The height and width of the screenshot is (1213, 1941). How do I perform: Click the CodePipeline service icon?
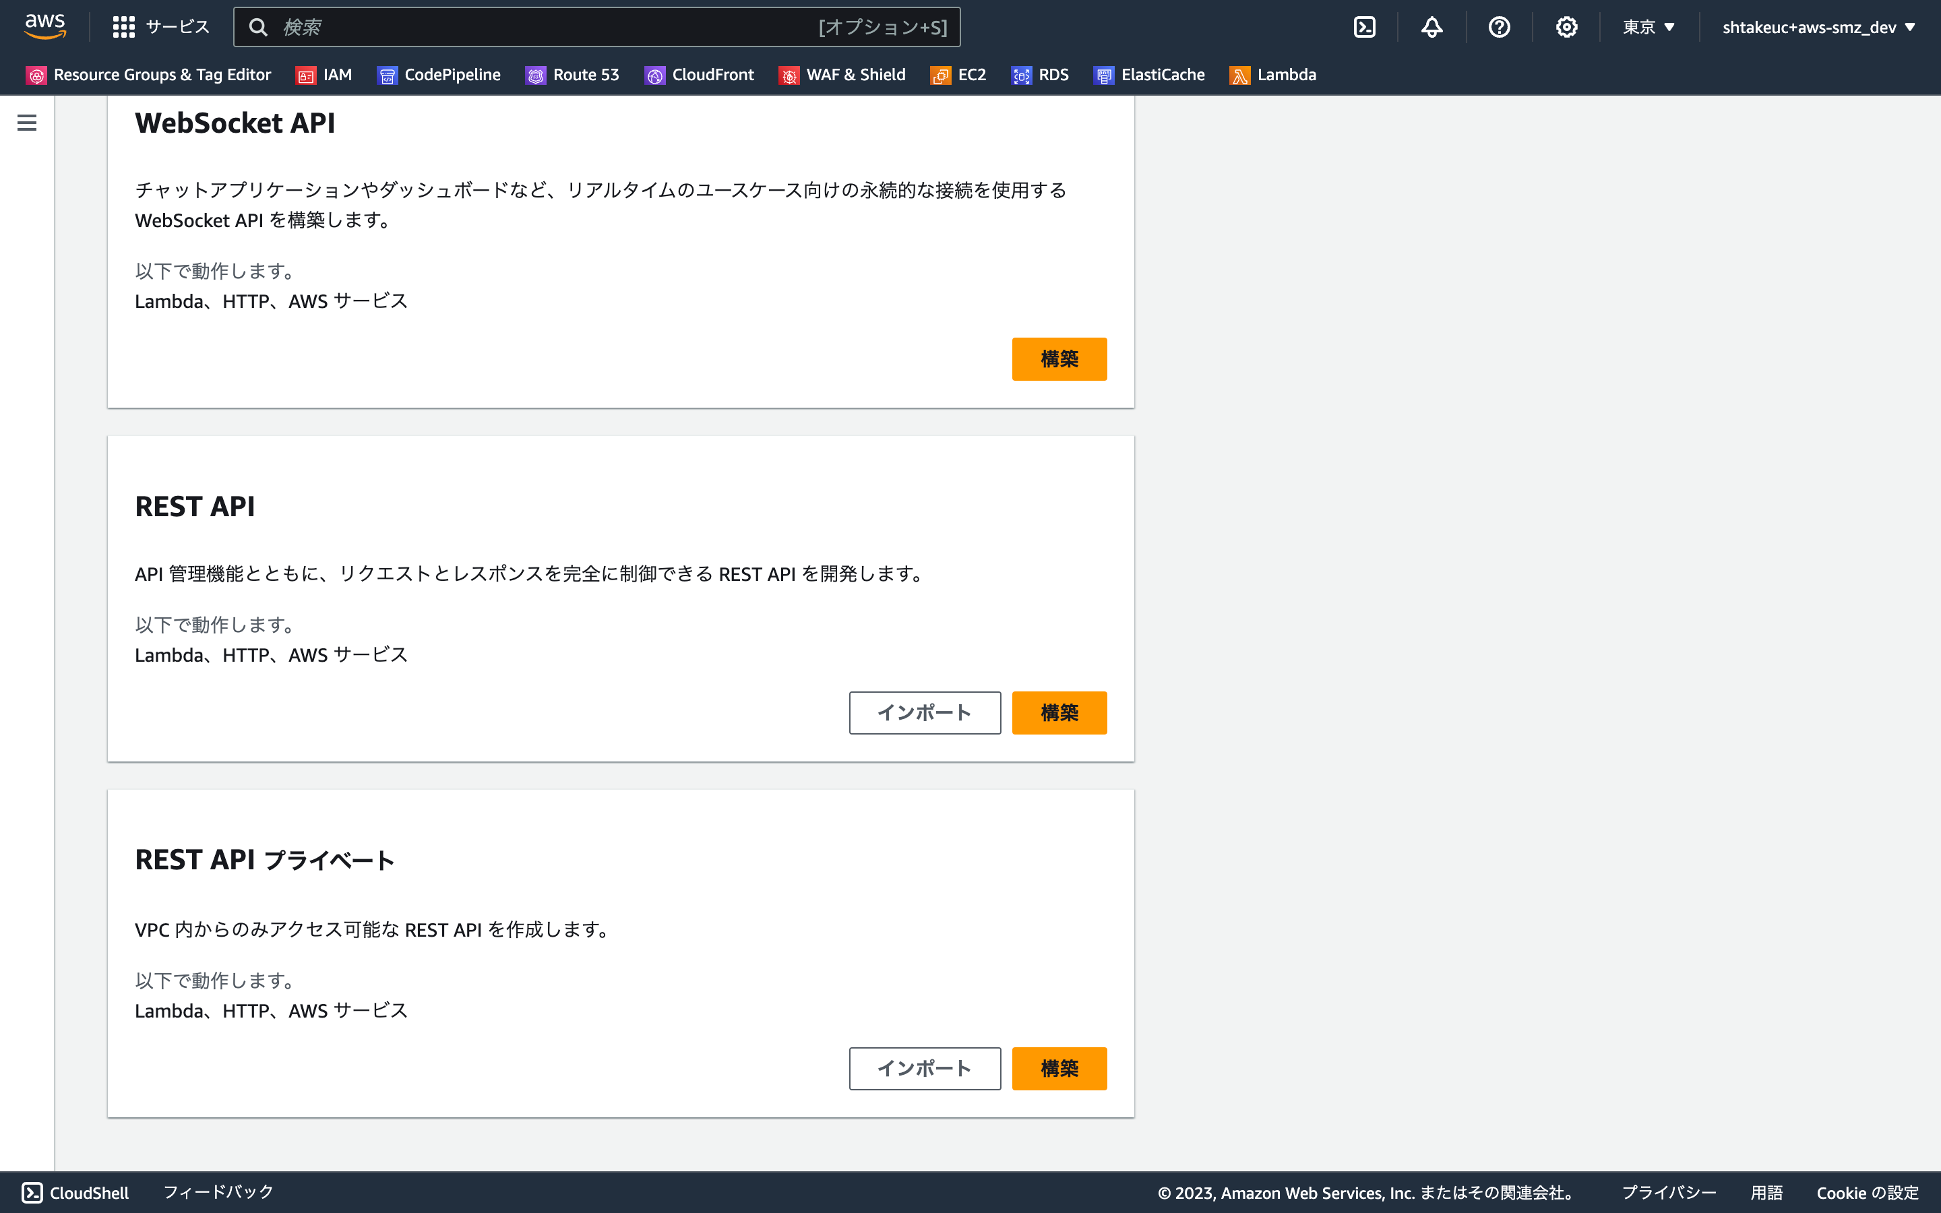388,75
